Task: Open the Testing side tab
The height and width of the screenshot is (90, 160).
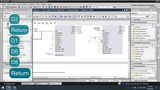Action: coord(158,31)
